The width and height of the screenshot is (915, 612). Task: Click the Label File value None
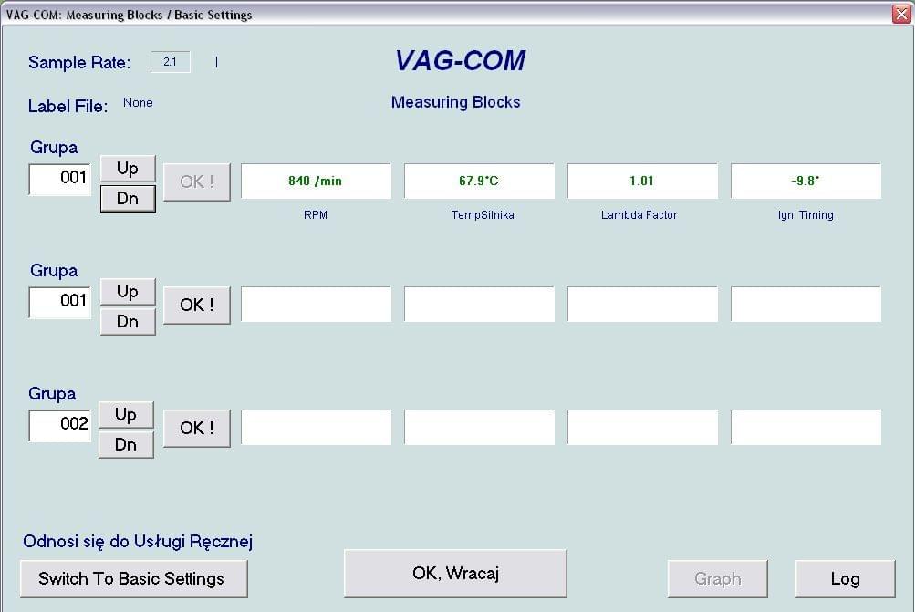tap(138, 103)
